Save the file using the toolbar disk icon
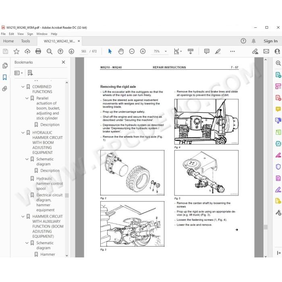The height and width of the screenshot is (282, 282). pyautogui.click(x=5, y=52)
